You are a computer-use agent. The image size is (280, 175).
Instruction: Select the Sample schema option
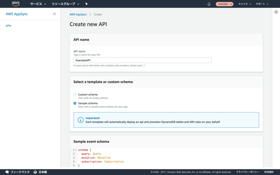click(75, 103)
